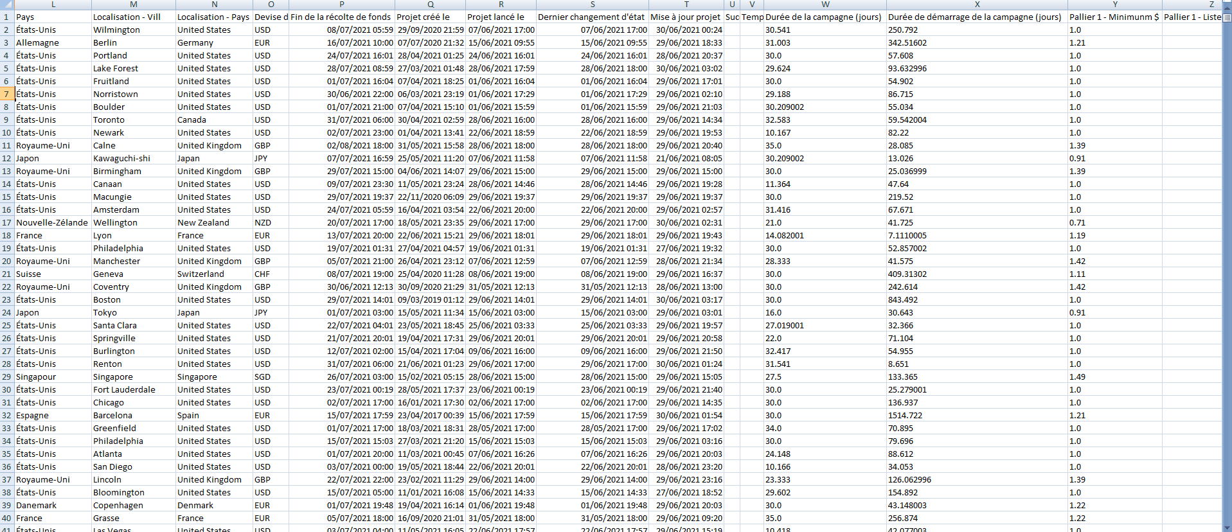1232x532 pixels.
Task: Select column P header
Action: tap(342, 4)
